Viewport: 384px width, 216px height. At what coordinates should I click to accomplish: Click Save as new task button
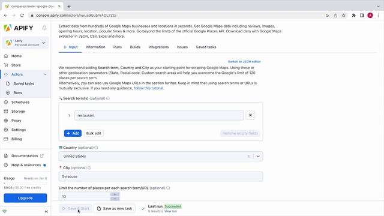coord(115,209)
